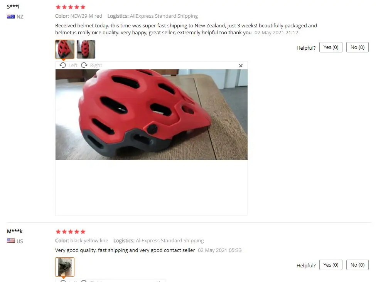Viewport: 376px width, 282px height.
Task: Click the New Zealand flag icon
Action: 11,17
